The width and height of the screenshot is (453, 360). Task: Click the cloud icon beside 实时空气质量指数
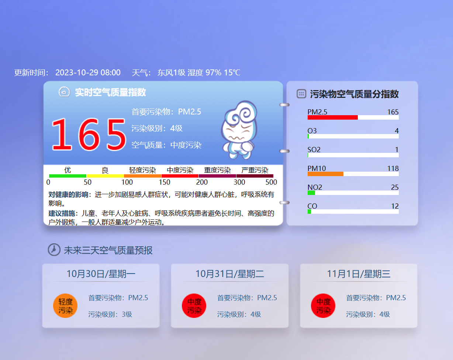(64, 92)
